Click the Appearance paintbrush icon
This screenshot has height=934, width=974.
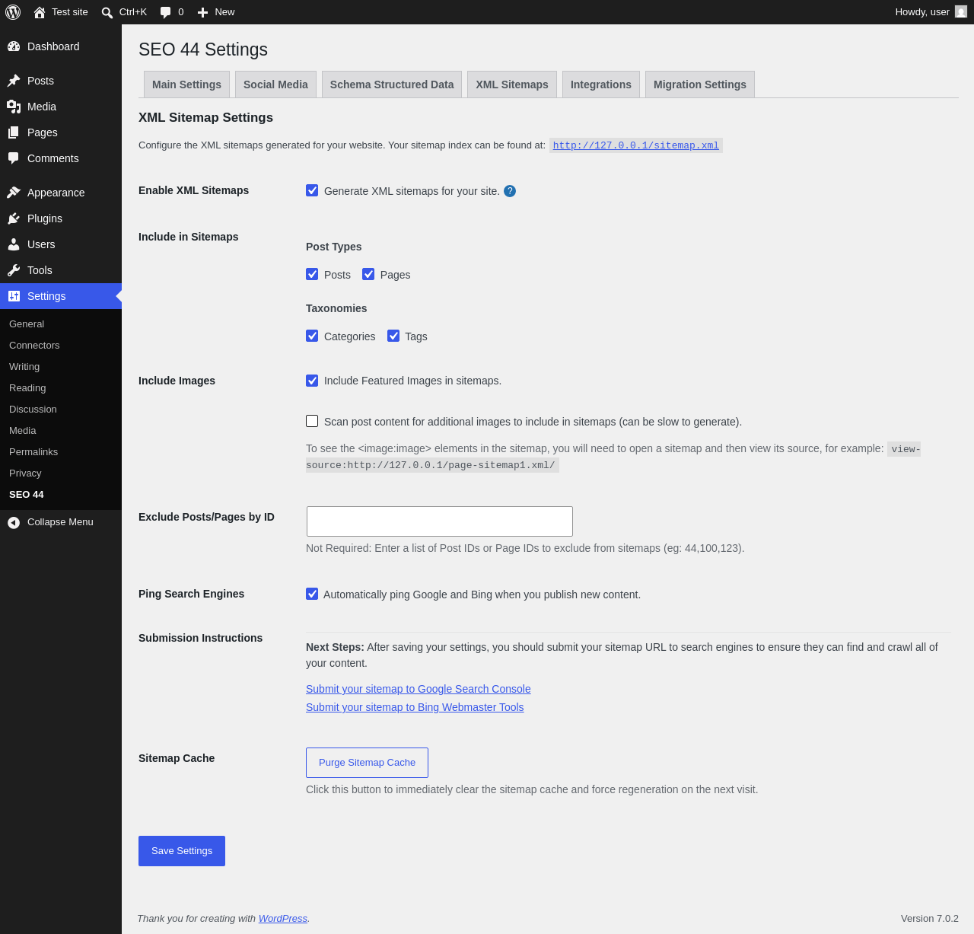coord(14,193)
